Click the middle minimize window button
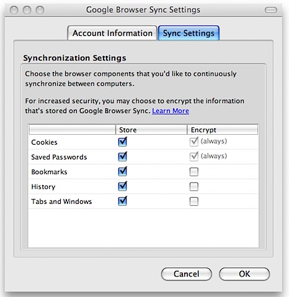 click(27, 10)
